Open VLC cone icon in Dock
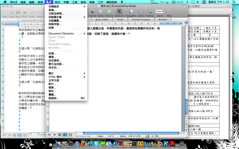This screenshot has height=149, width=239. tap(128, 144)
